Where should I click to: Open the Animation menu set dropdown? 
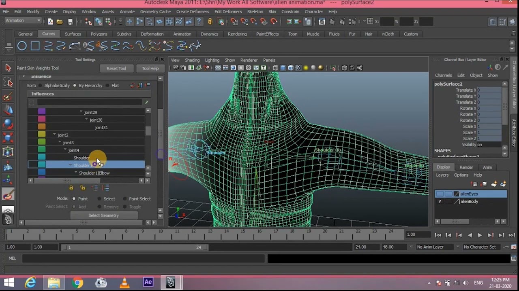tap(23, 21)
